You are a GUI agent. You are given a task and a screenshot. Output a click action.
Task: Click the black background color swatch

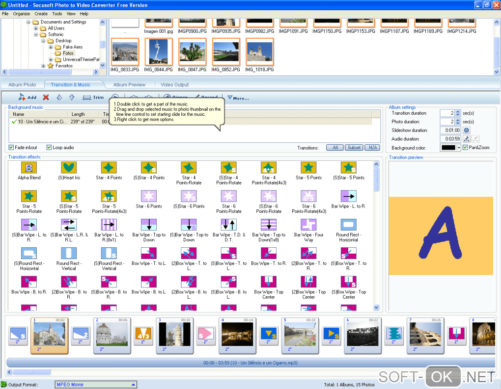coord(448,148)
